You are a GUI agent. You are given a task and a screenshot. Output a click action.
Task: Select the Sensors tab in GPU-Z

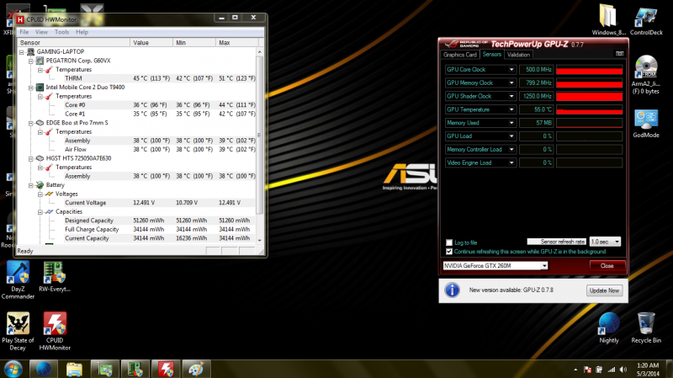click(x=491, y=54)
